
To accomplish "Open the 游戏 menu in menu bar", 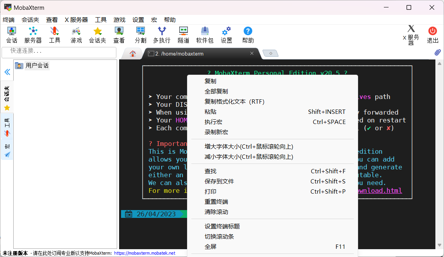I will coord(119,20).
